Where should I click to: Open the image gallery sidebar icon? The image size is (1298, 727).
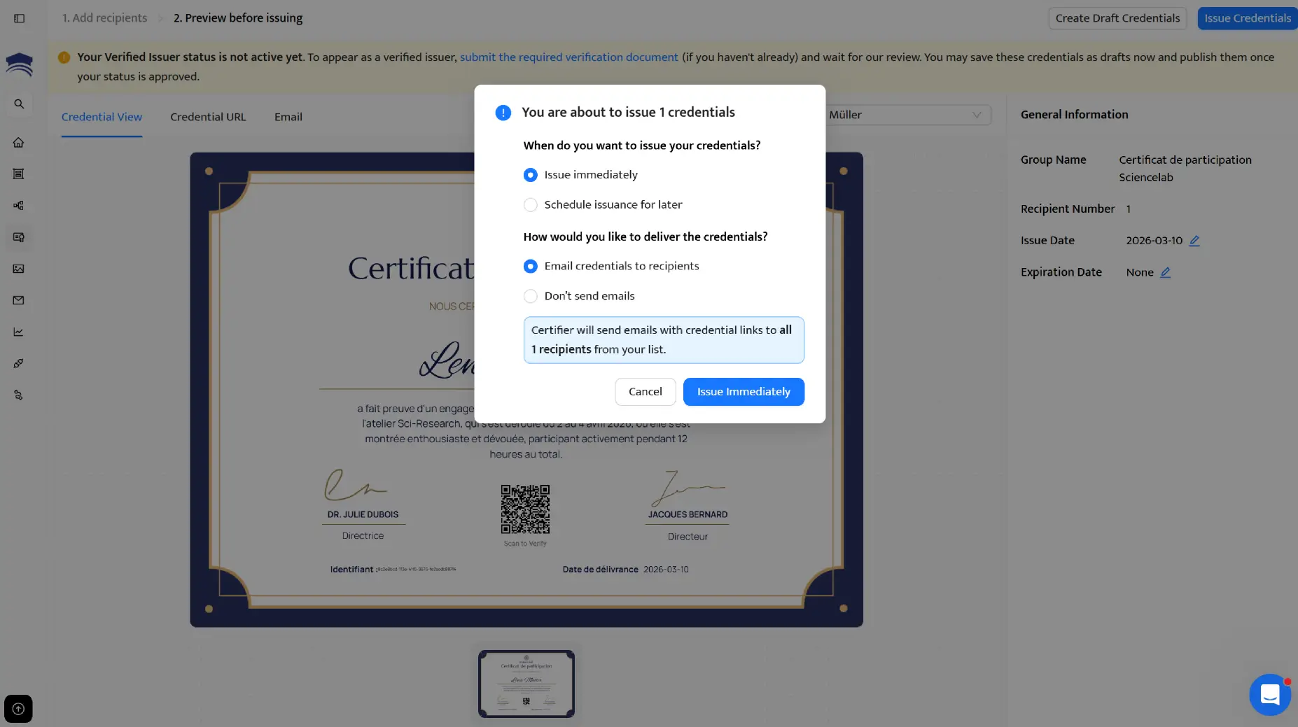19,269
